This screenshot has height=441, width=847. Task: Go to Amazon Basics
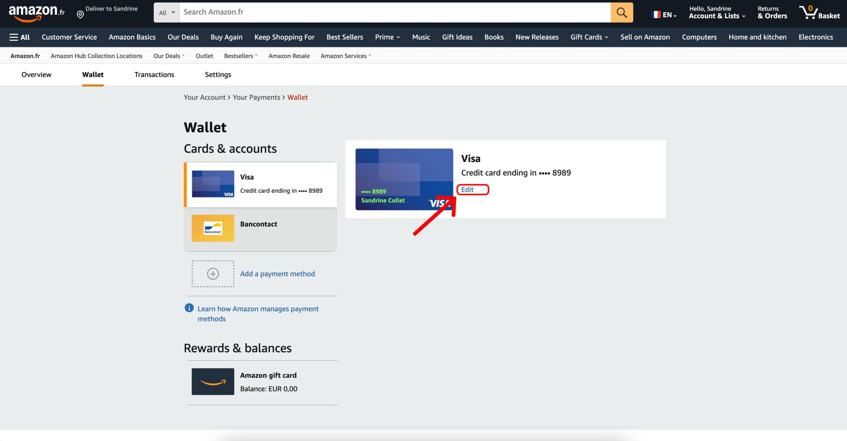click(x=132, y=37)
